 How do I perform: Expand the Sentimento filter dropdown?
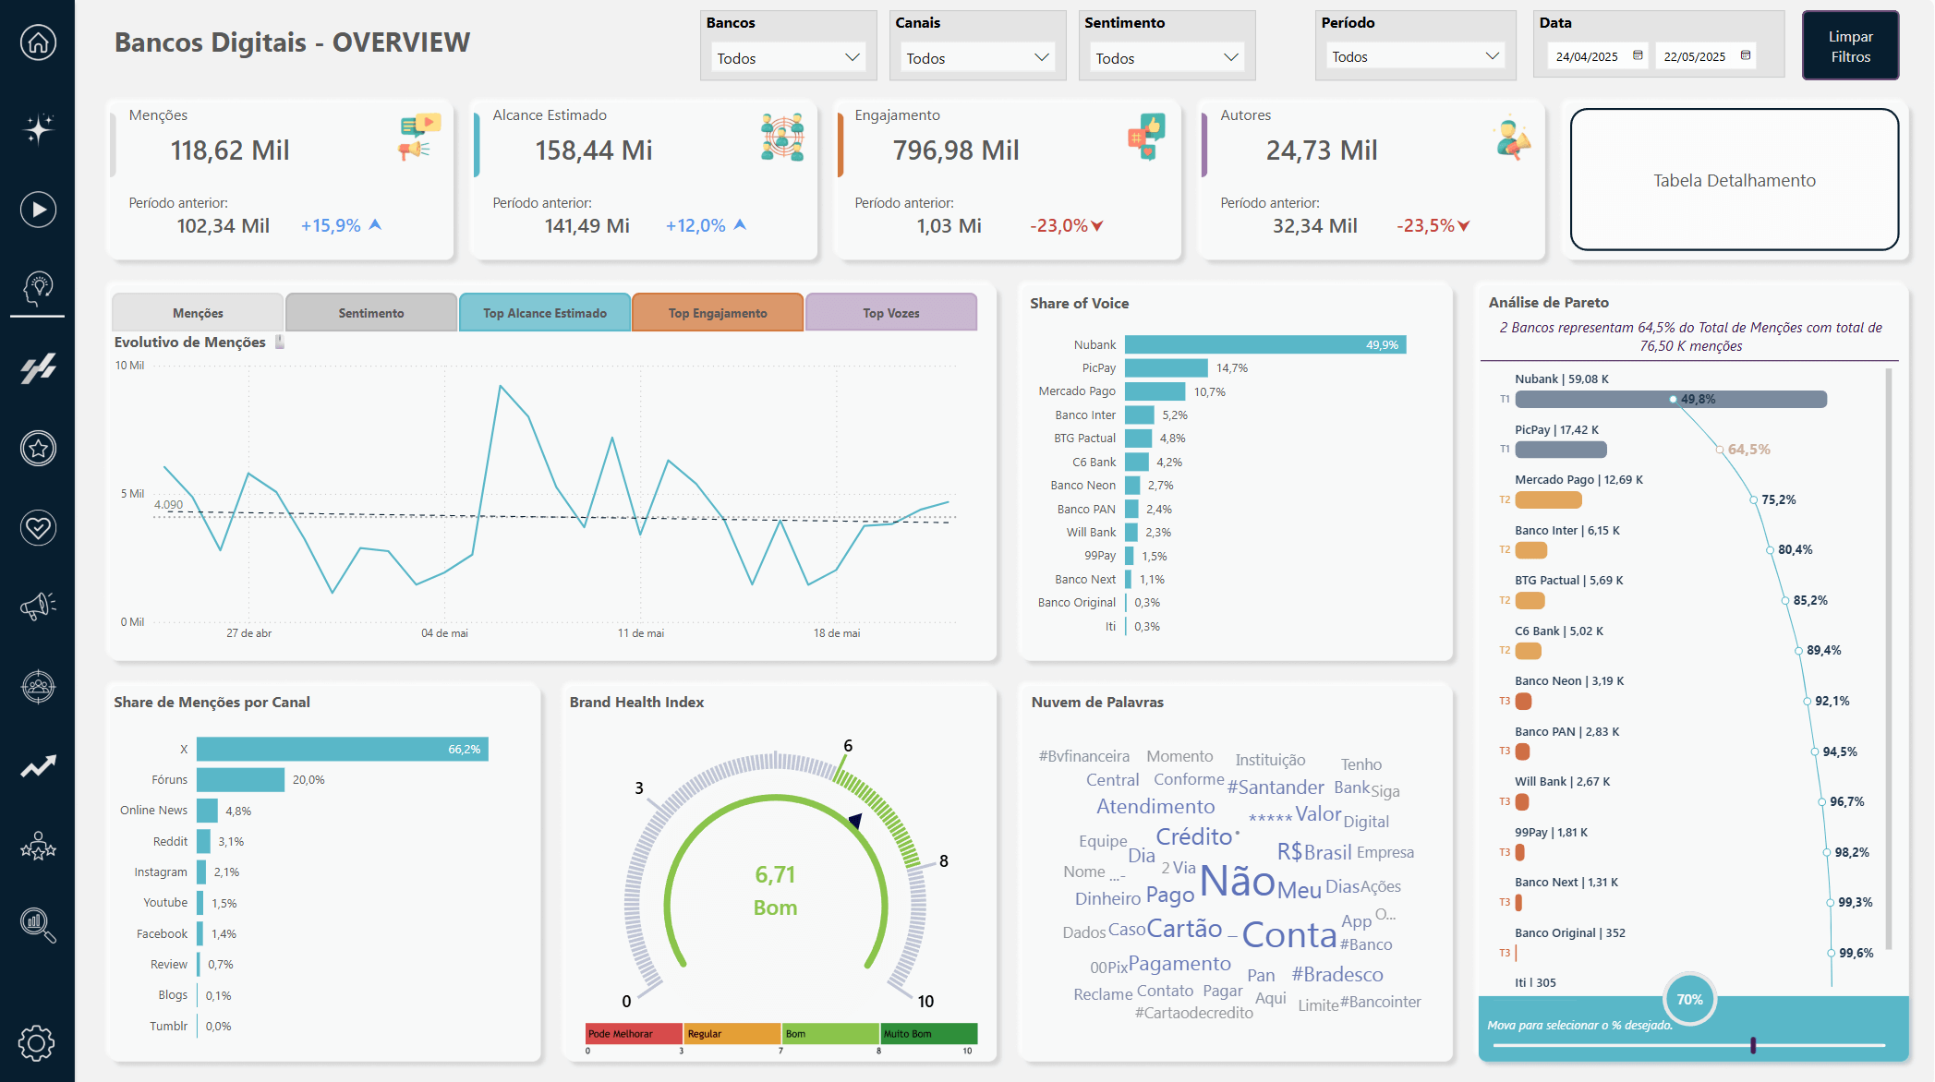tap(1167, 57)
